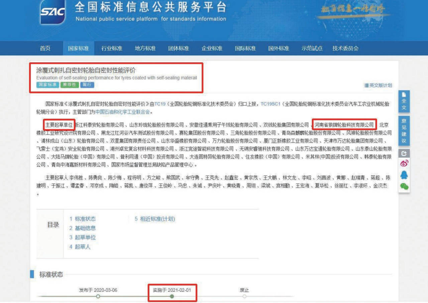This screenshot has height=303, width=428.
Task: Open 英文版计划 link with list icon
Action: point(378,85)
